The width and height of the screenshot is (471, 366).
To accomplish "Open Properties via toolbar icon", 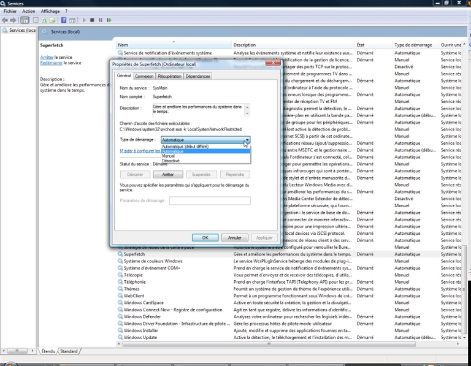I will 36,20.
